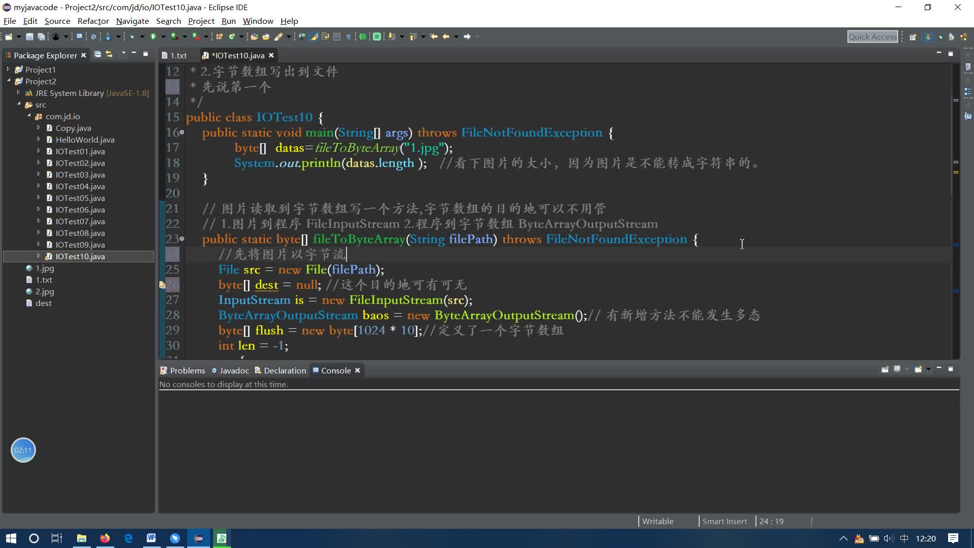Image resolution: width=974 pixels, height=548 pixels.
Task: Open the Refactor menu
Action: point(92,21)
